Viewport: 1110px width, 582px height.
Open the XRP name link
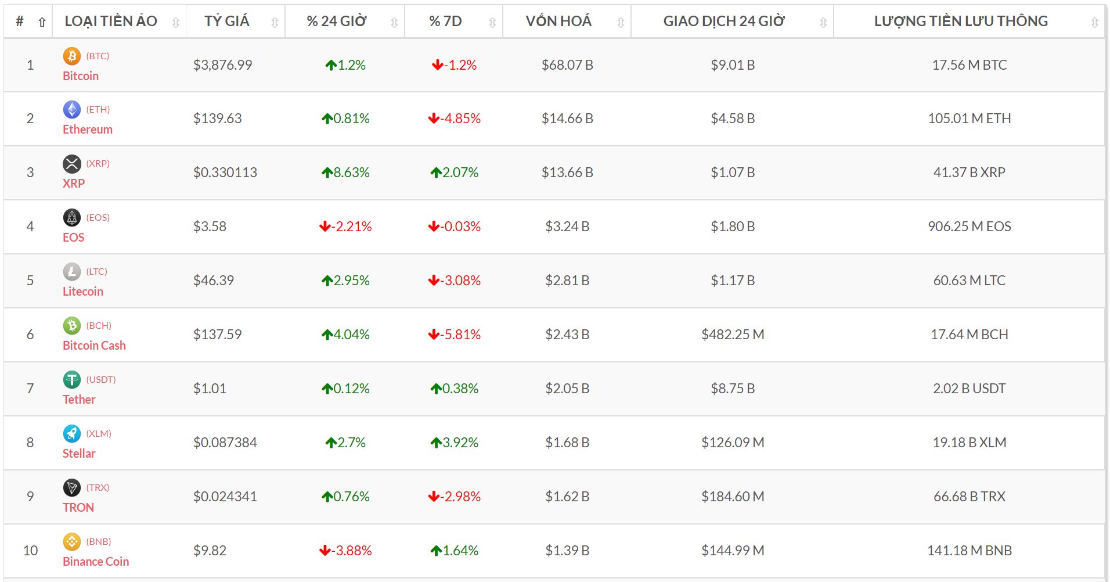tap(74, 184)
